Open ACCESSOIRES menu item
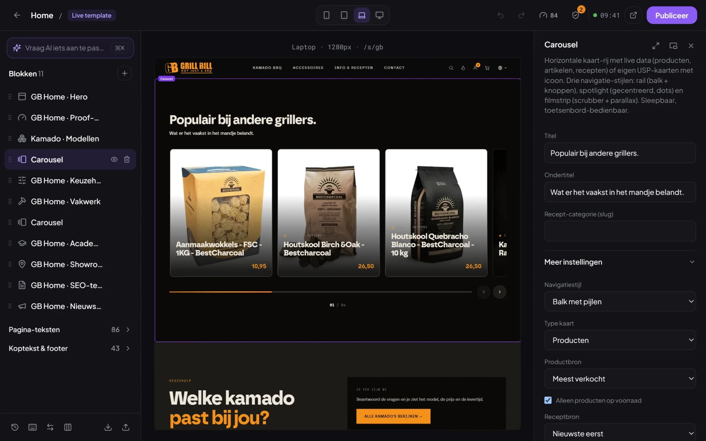706x441 pixels. [308, 68]
